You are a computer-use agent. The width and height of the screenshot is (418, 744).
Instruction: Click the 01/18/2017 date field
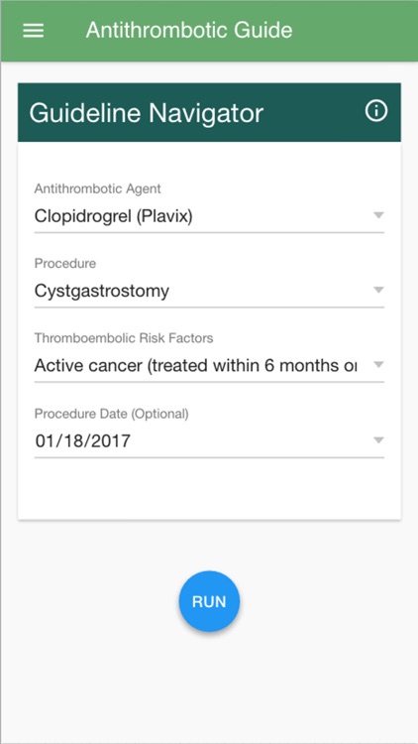coord(209,441)
